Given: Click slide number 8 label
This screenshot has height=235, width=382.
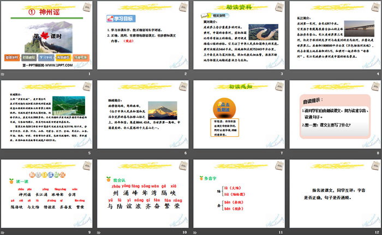Looking at the screenshot, I should click(x=378, y=153).
